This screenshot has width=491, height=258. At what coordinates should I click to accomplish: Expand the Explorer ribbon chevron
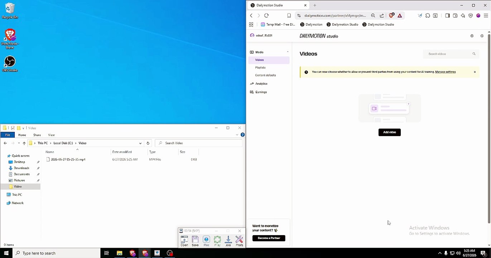237,135
